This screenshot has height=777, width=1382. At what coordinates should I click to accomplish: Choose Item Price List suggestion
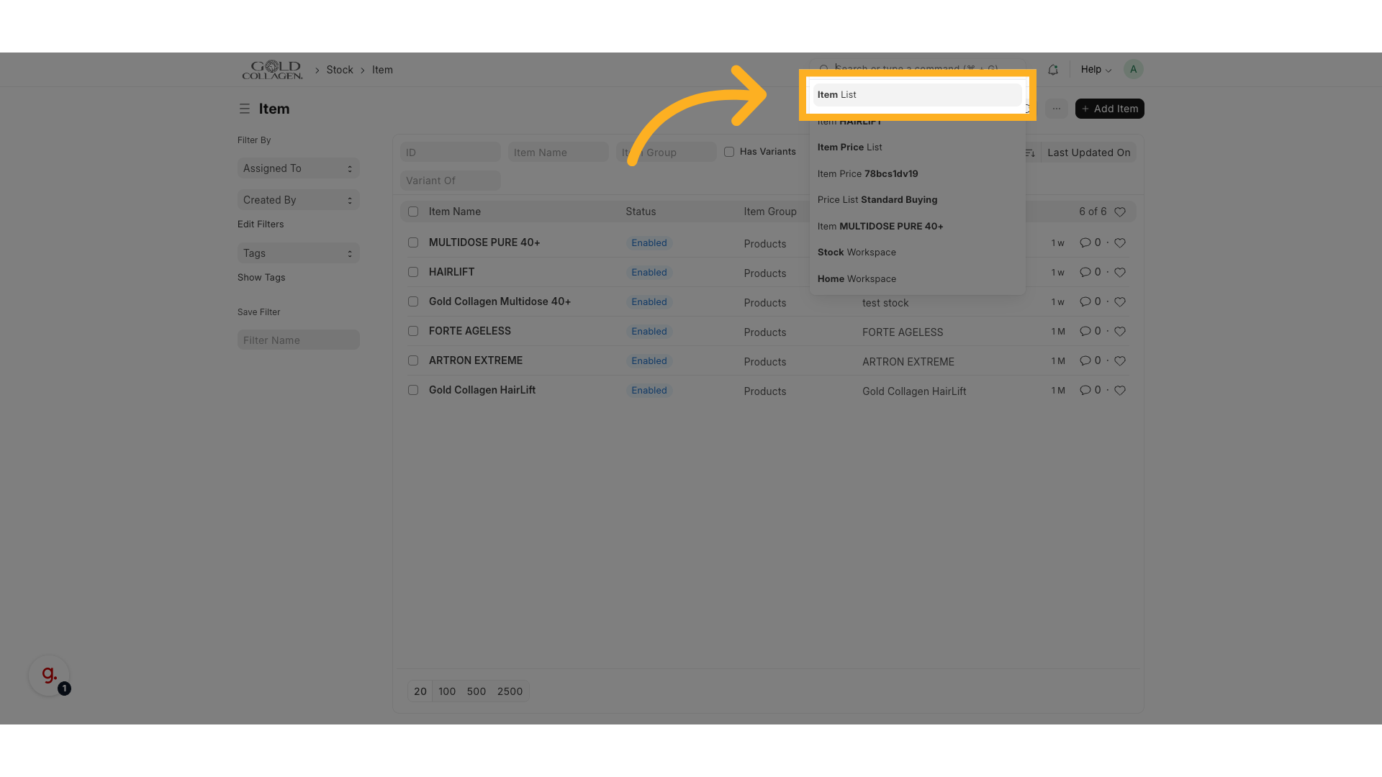(x=917, y=147)
